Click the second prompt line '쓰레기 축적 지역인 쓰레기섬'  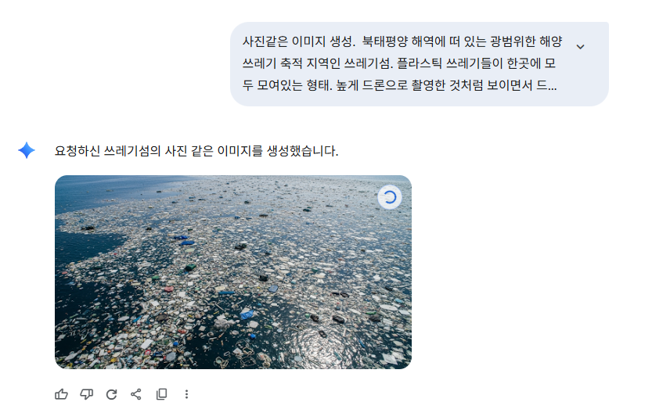coord(317,63)
